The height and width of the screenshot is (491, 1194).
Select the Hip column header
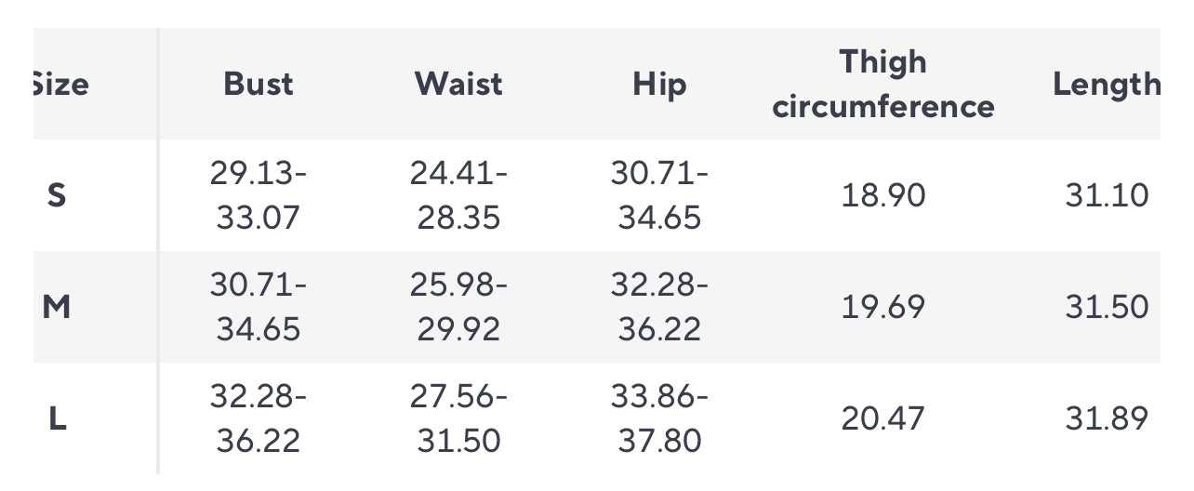pos(659,85)
